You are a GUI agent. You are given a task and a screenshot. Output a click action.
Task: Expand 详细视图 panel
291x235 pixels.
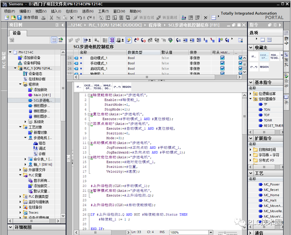tap(10, 227)
